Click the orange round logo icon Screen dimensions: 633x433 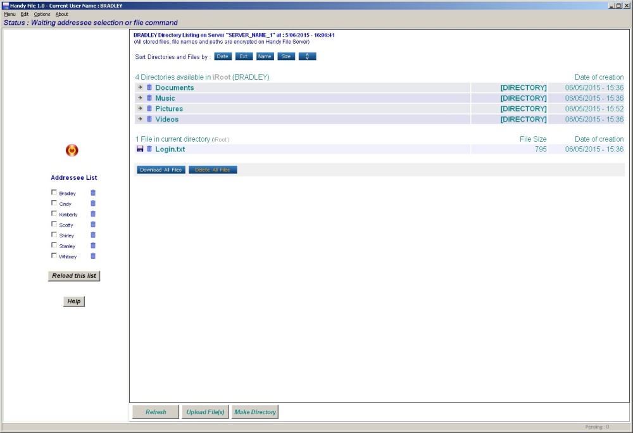pyautogui.click(x=72, y=150)
